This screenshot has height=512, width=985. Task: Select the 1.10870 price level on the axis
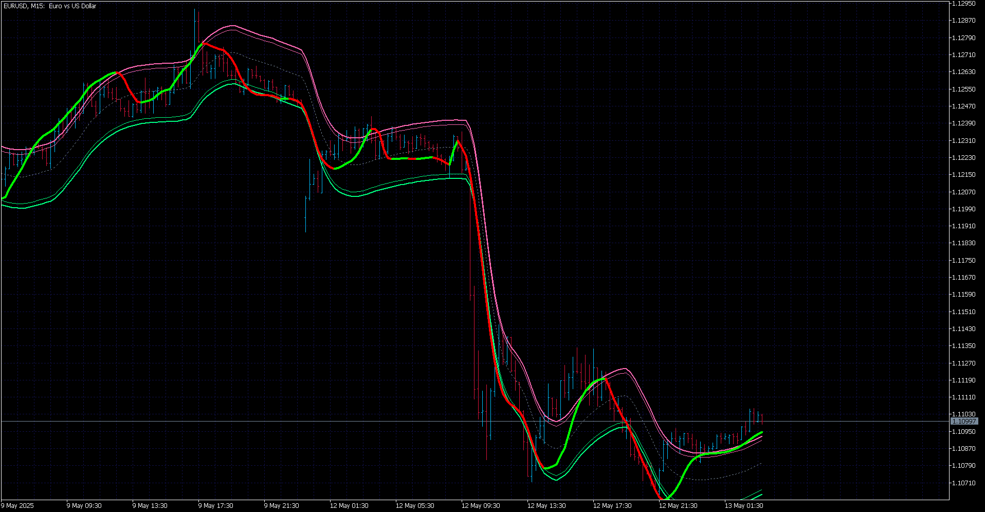(964, 449)
